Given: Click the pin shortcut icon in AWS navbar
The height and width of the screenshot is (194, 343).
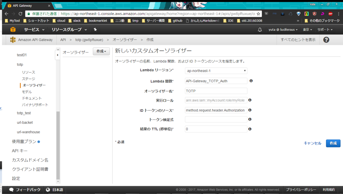Looking at the screenshot, I should (95, 30).
